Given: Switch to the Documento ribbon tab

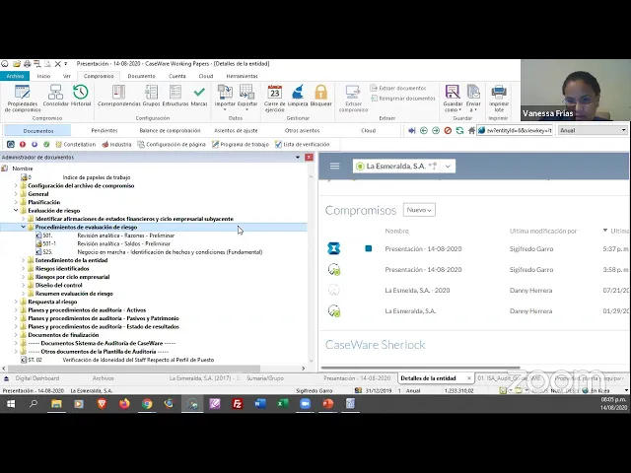Looking at the screenshot, I should click(141, 76).
